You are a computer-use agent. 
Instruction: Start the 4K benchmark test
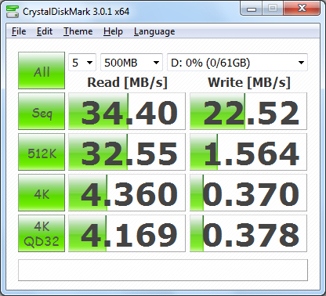[x=42, y=193]
